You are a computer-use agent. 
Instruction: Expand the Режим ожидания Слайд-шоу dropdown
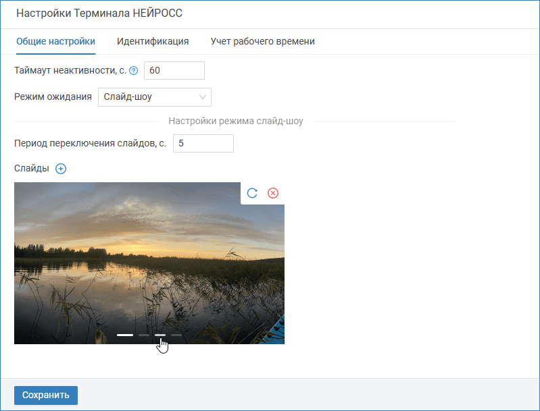tap(155, 97)
